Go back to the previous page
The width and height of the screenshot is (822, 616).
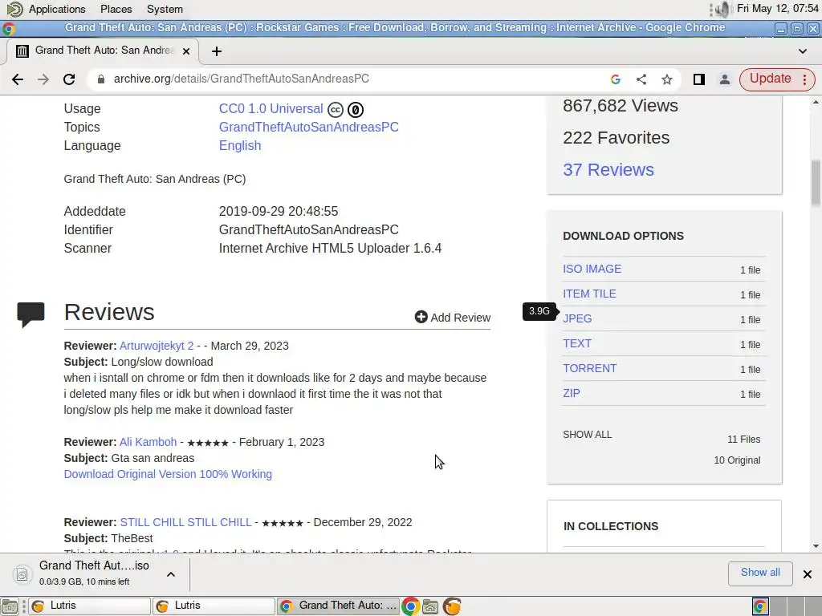[18, 79]
